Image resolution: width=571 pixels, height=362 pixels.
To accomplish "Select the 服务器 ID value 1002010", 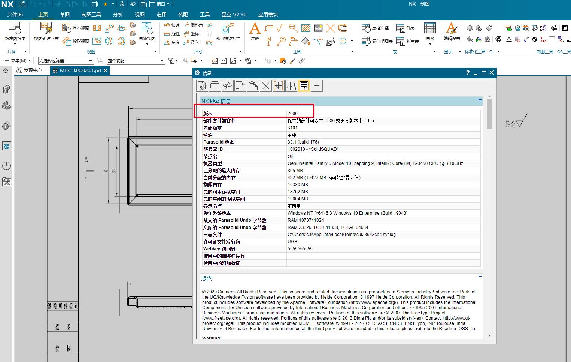I will point(383,149).
